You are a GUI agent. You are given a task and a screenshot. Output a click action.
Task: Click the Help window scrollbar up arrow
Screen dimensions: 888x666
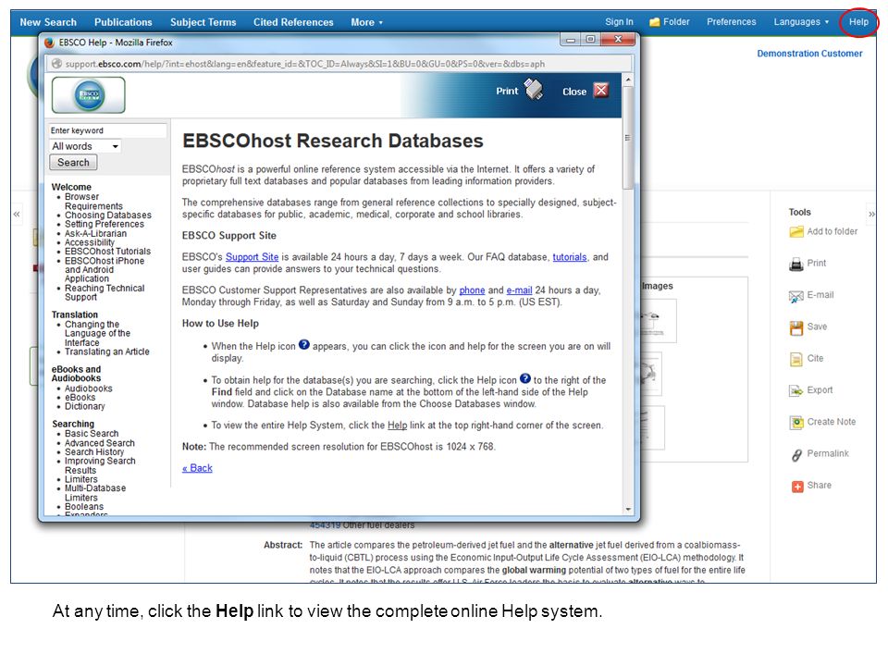coord(627,80)
